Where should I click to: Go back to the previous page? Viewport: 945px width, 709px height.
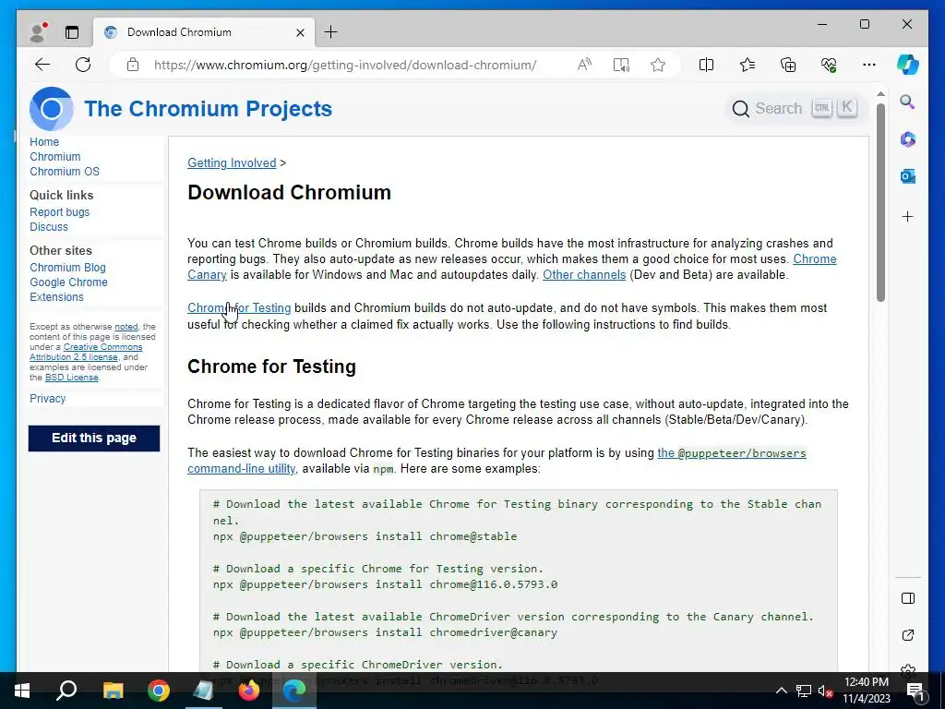42,65
